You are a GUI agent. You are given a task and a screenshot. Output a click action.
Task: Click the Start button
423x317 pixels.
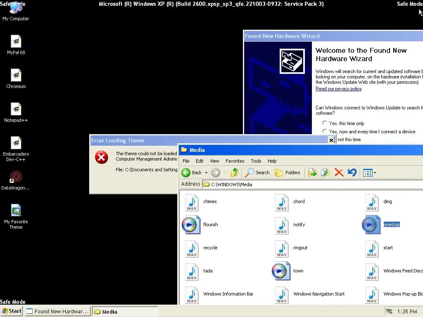coord(12,311)
